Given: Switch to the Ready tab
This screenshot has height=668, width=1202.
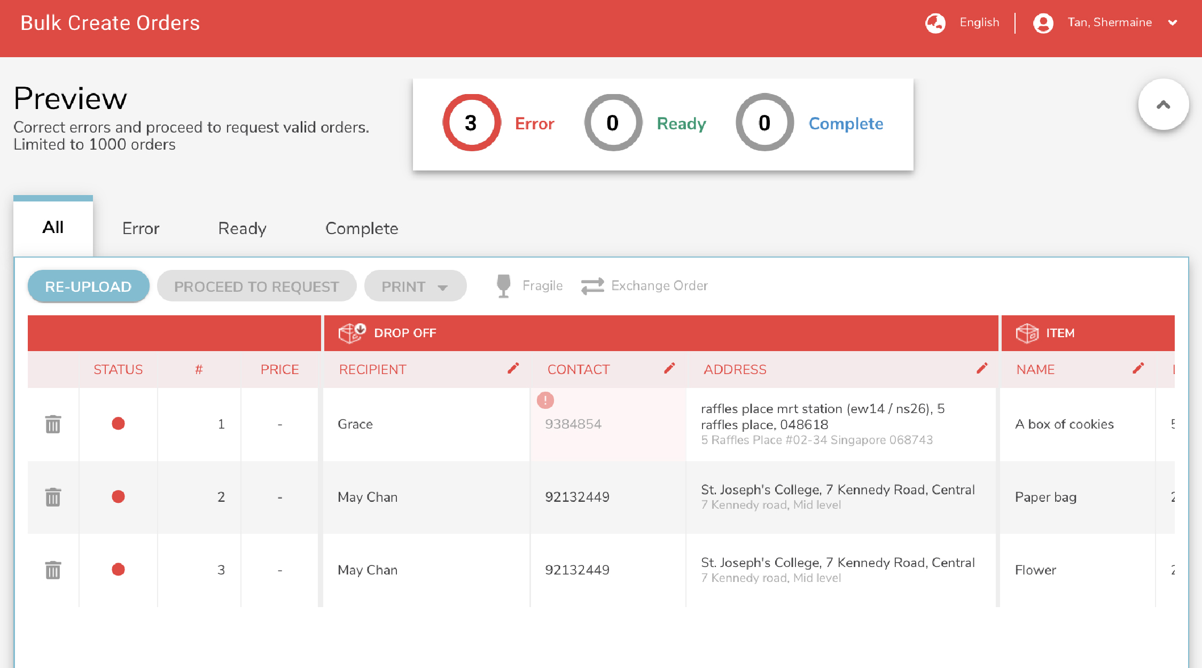Looking at the screenshot, I should pos(242,229).
